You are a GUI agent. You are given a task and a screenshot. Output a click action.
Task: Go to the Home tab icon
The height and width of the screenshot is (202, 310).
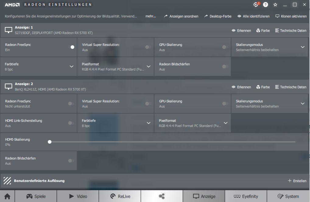[x=7, y=196]
